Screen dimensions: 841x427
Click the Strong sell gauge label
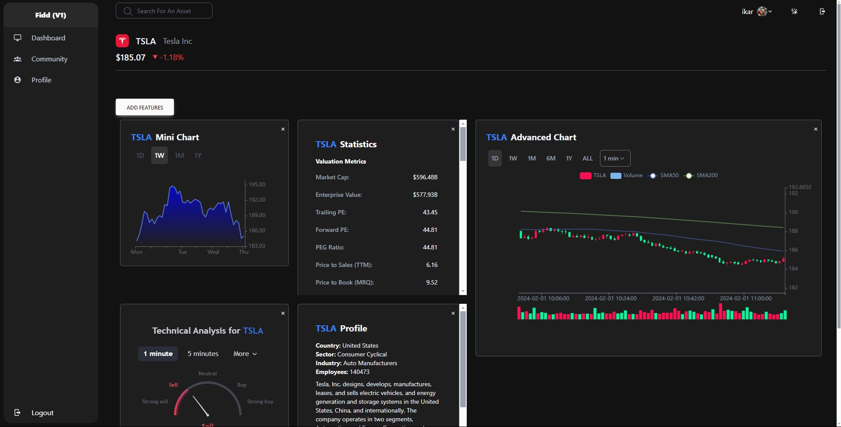coord(155,402)
